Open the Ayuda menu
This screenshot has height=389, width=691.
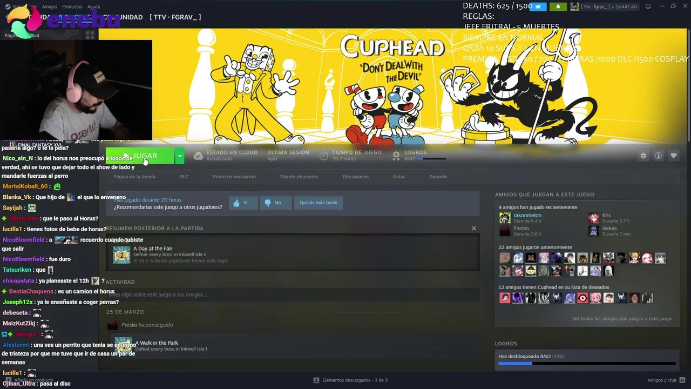pyautogui.click(x=93, y=6)
